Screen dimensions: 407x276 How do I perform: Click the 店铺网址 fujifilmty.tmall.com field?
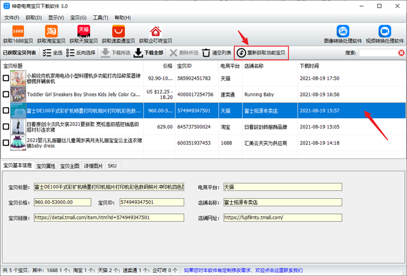tap(283, 218)
